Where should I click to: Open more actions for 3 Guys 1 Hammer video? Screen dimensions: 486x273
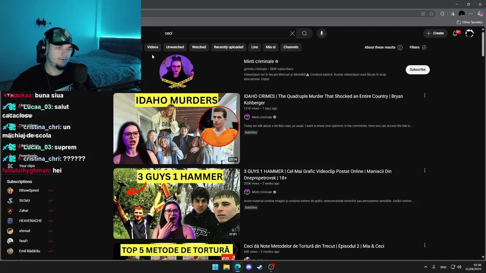point(424,171)
